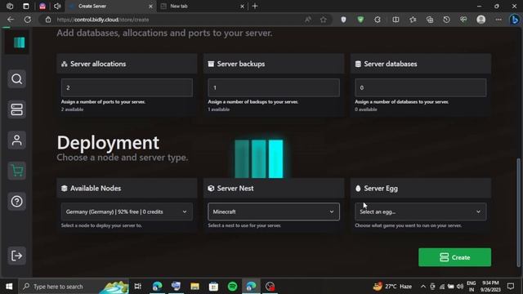Switch to the New tab browser tab
The image size is (523, 294).
click(202, 6)
